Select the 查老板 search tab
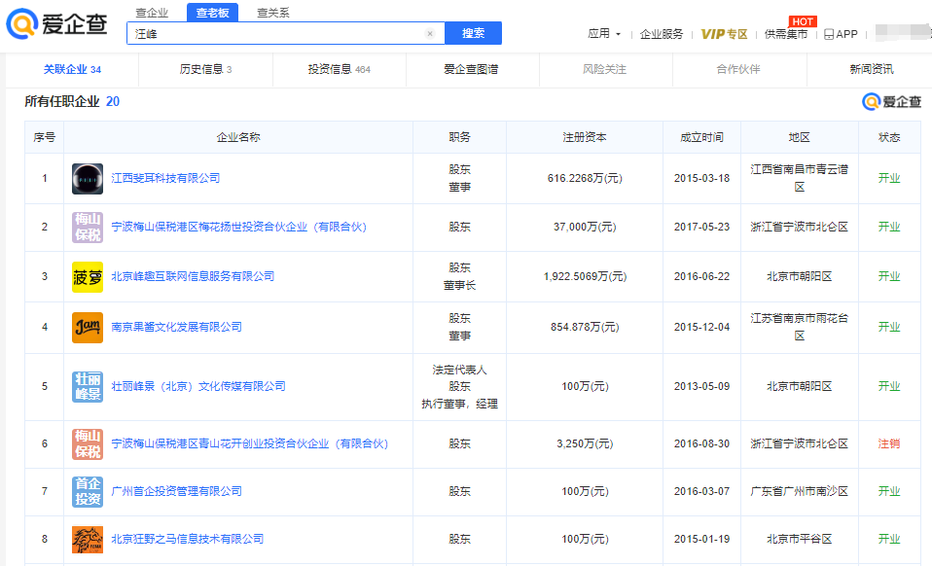Screen dimensions: 932x566 212,13
